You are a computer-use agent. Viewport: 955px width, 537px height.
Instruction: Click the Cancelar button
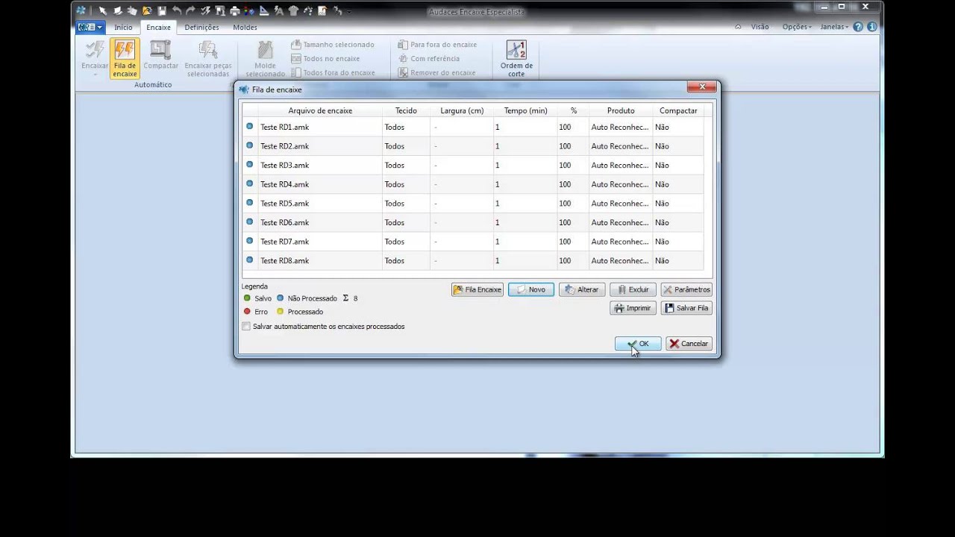click(689, 344)
